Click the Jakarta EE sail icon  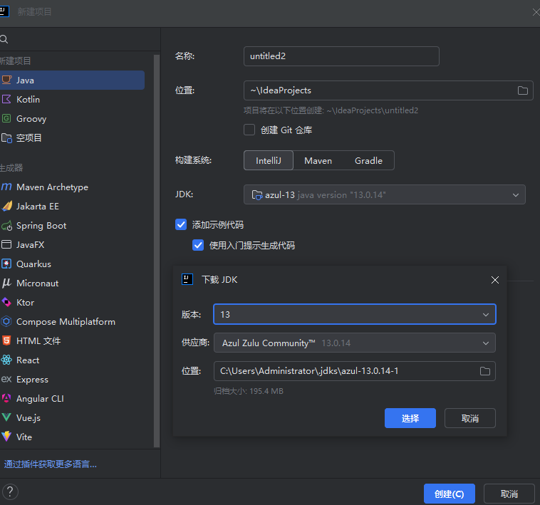point(7,206)
